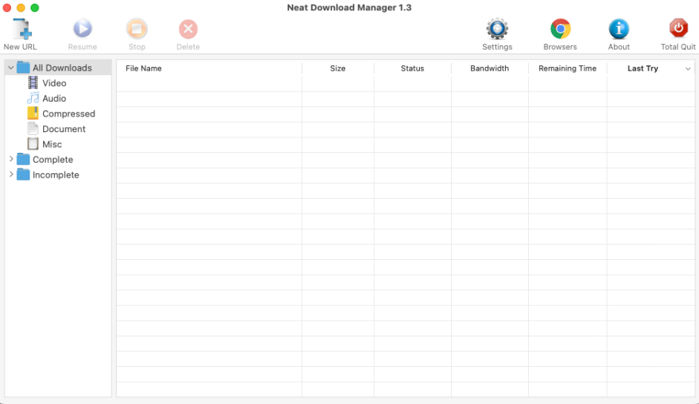
Task: Open the About info icon
Action: (x=619, y=30)
